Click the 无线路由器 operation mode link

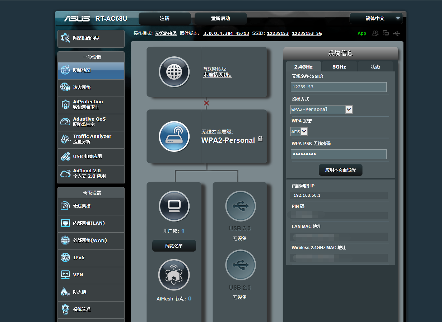pyautogui.click(x=166, y=33)
